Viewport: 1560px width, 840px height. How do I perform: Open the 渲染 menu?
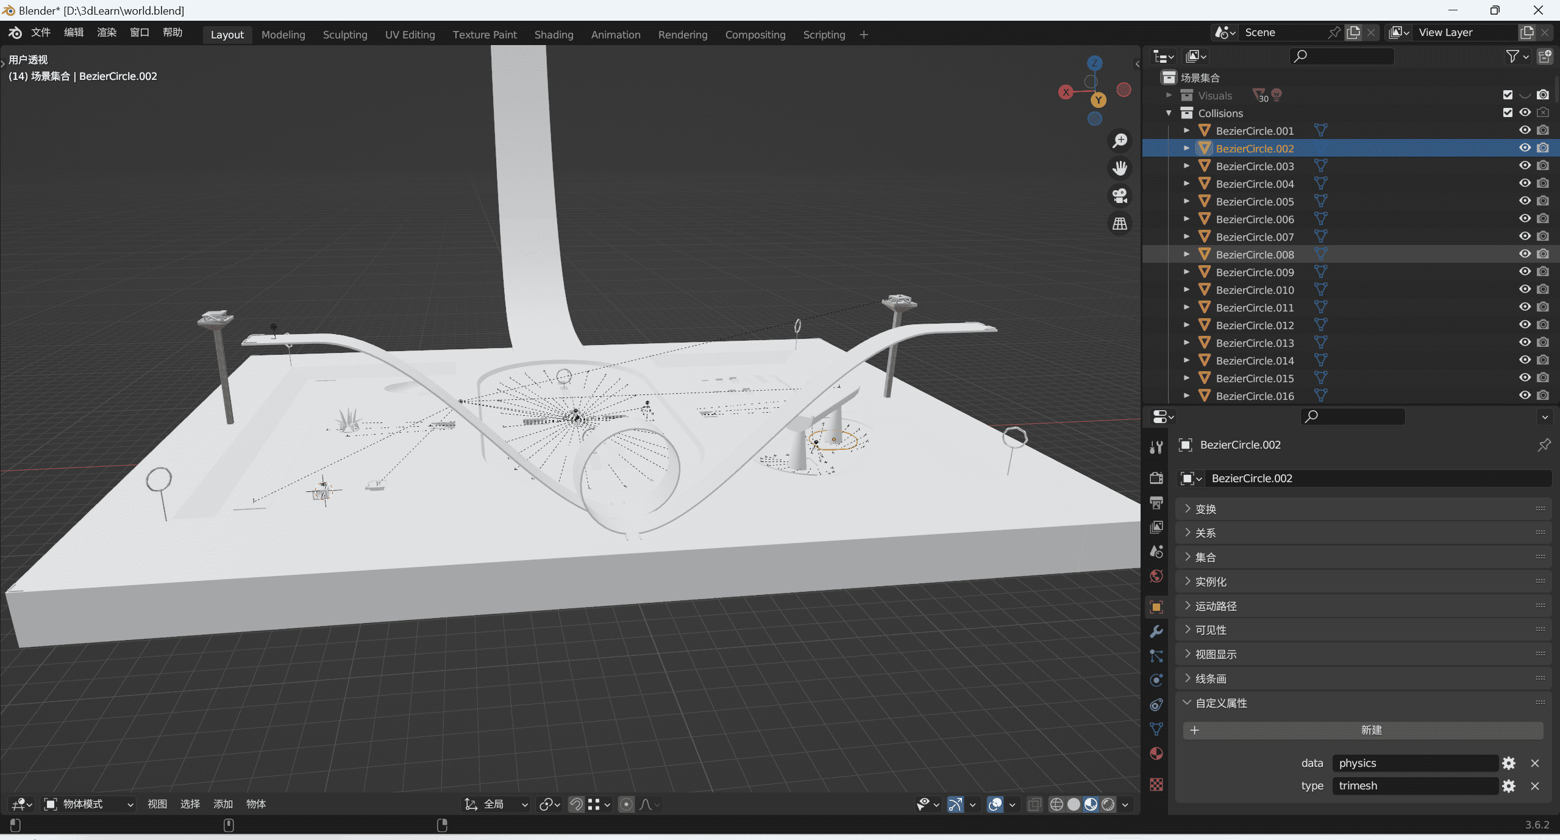pyautogui.click(x=107, y=33)
